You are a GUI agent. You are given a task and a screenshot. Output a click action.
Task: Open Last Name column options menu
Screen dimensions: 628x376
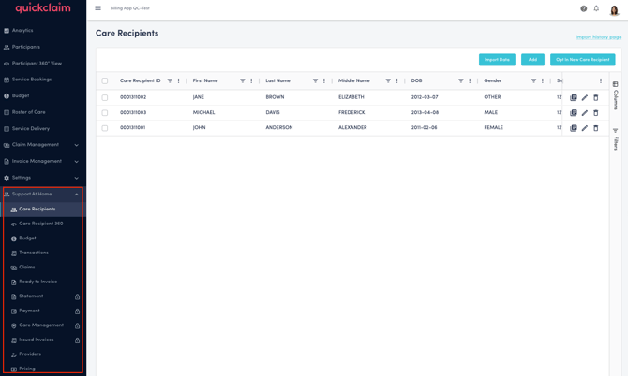324,81
